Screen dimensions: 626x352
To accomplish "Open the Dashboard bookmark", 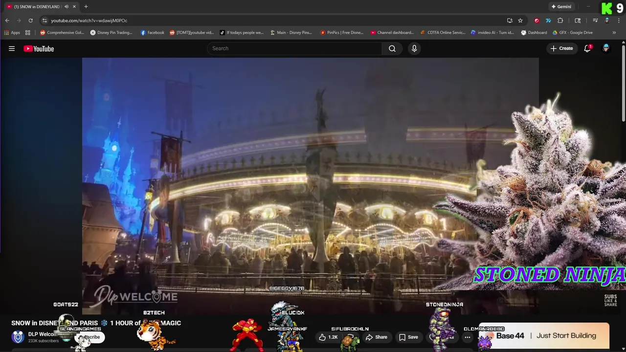I will pos(534,33).
